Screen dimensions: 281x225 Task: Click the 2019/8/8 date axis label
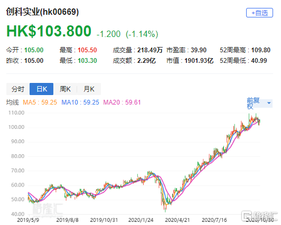68,220
